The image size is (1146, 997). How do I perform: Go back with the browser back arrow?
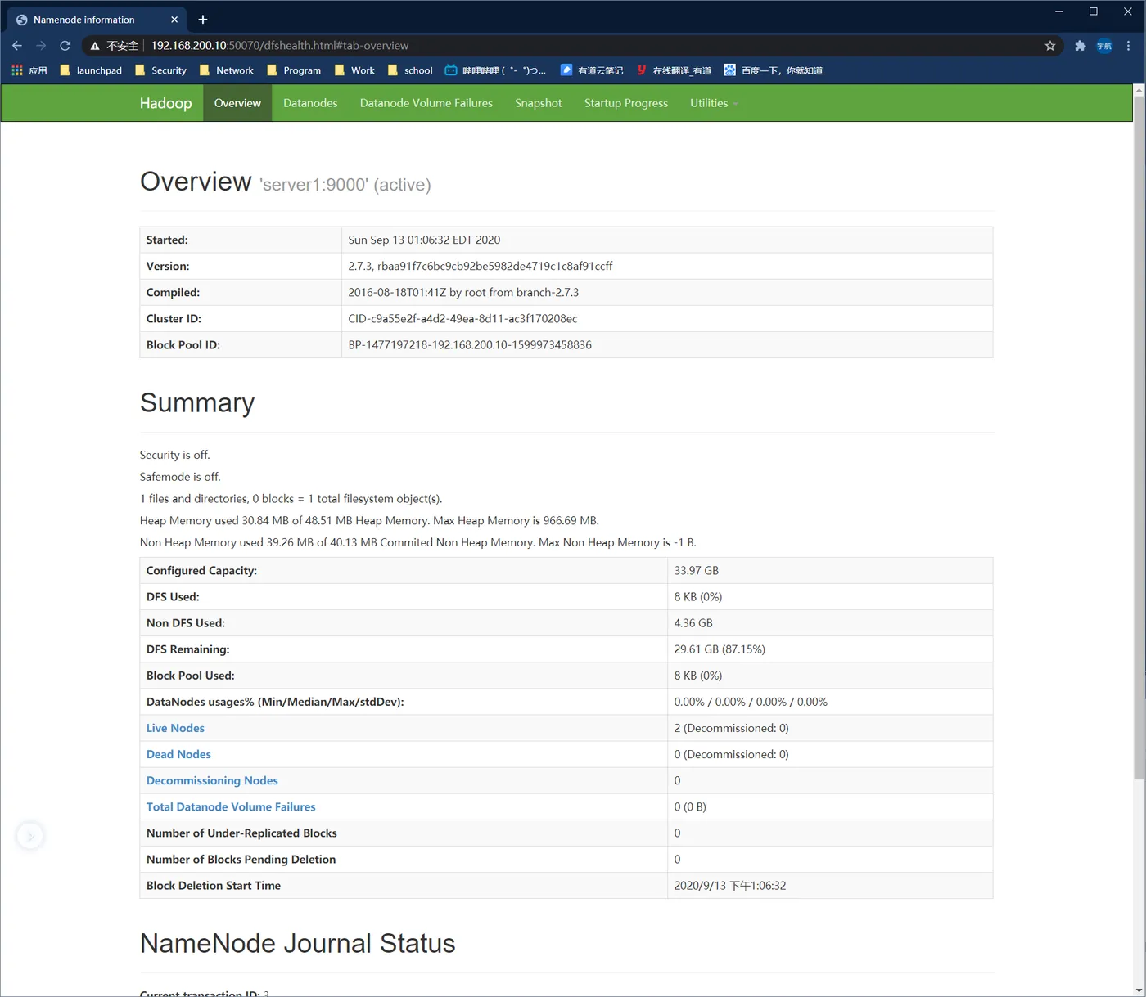(x=17, y=46)
